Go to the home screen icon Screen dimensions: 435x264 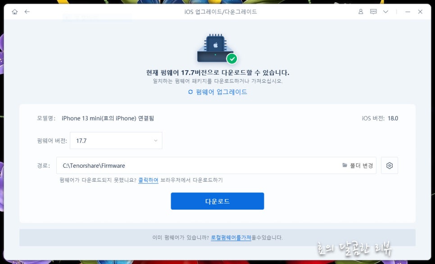pyautogui.click(x=15, y=12)
